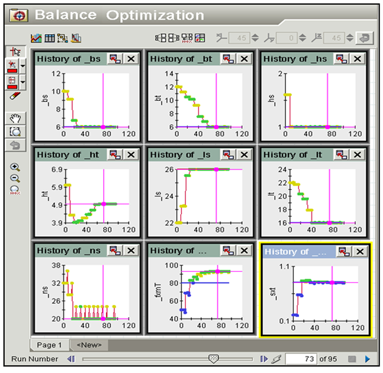Step to previous run number
The width and height of the screenshot is (383, 373).
[72, 359]
